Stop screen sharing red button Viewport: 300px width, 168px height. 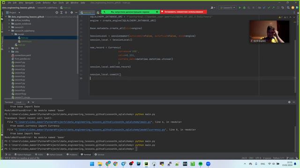point(183,12)
